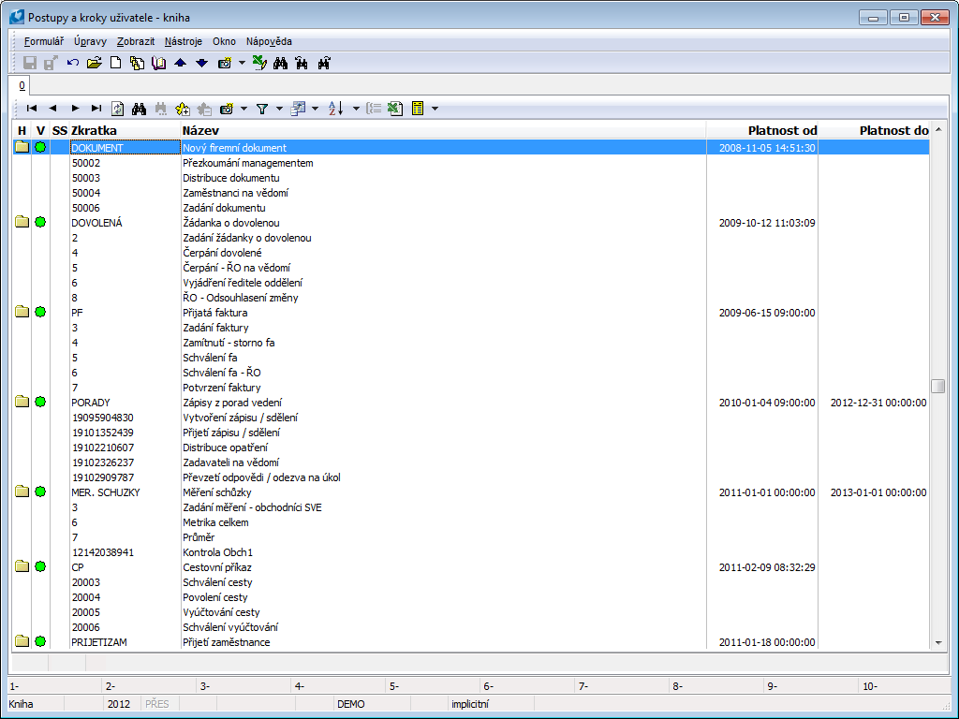This screenshot has width=959, height=719.
Task: Click the A-Z sort icon
Action: (x=336, y=109)
